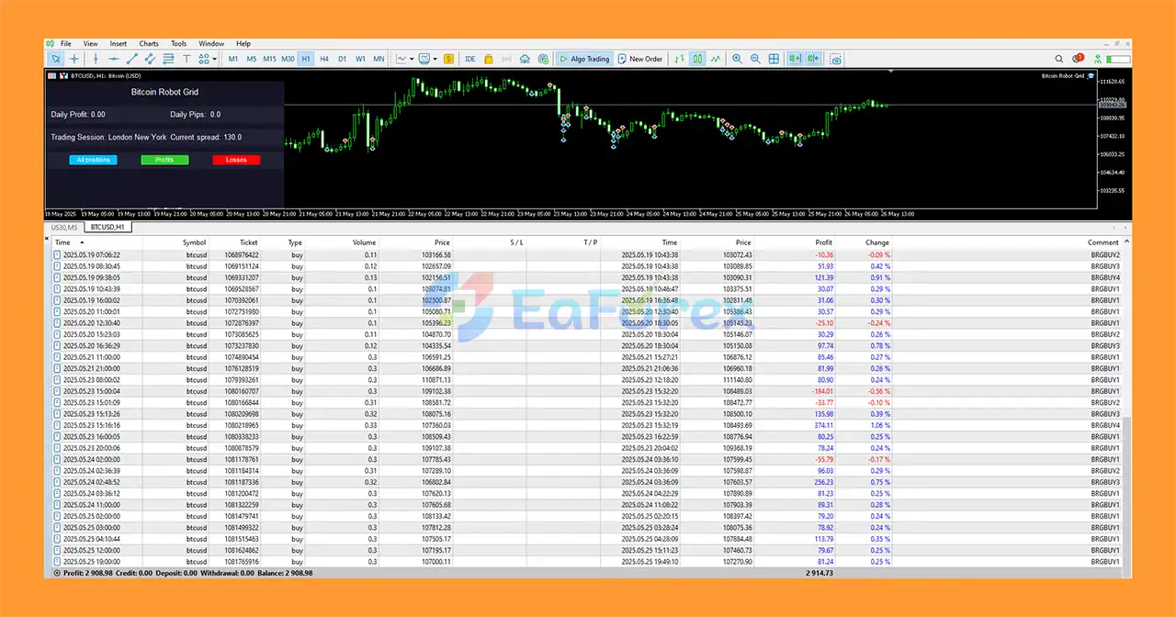Tile chart windows with grid icon

point(774,59)
